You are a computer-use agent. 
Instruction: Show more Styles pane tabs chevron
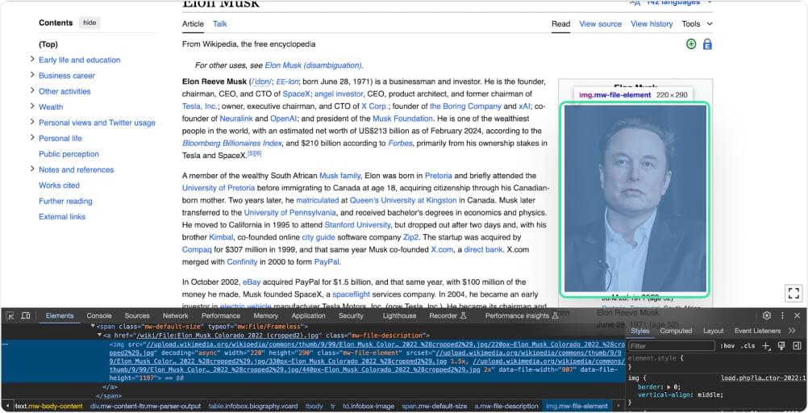coord(792,331)
